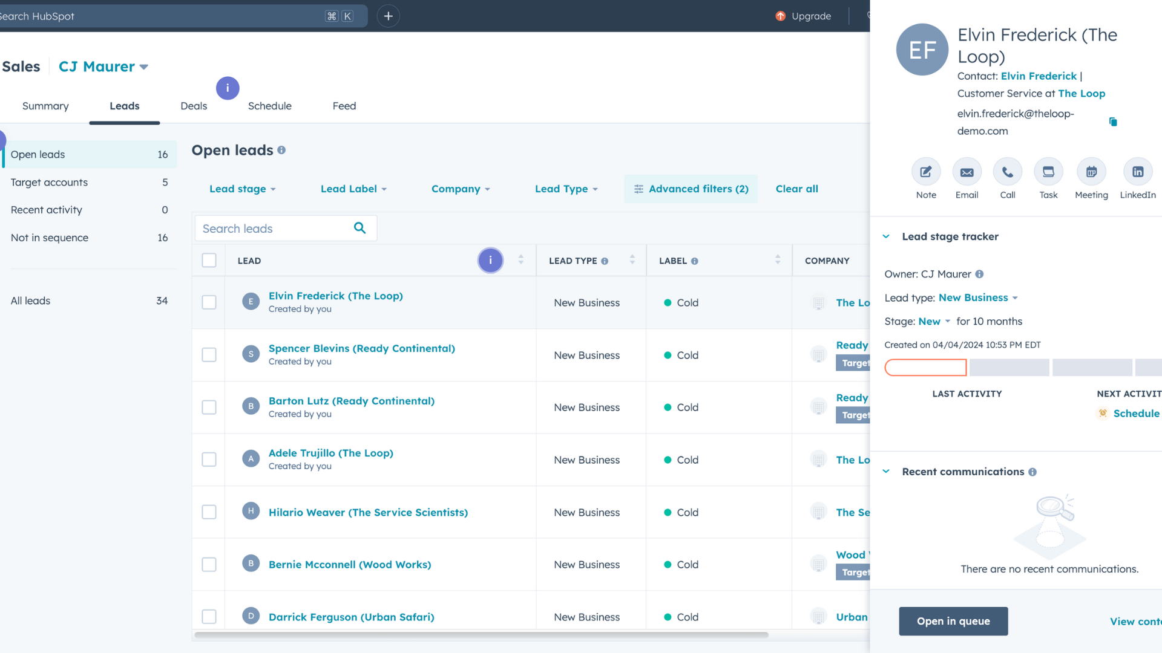The height and width of the screenshot is (653, 1162).
Task: Open the LinkedIn action icon
Action: [x=1138, y=172]
